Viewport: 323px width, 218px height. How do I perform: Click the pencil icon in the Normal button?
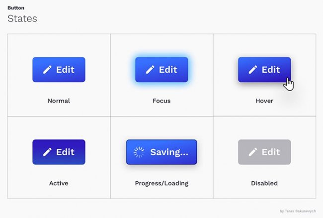click(47, 70)
